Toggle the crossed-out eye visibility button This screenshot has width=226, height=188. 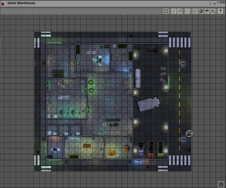[201, 11]
